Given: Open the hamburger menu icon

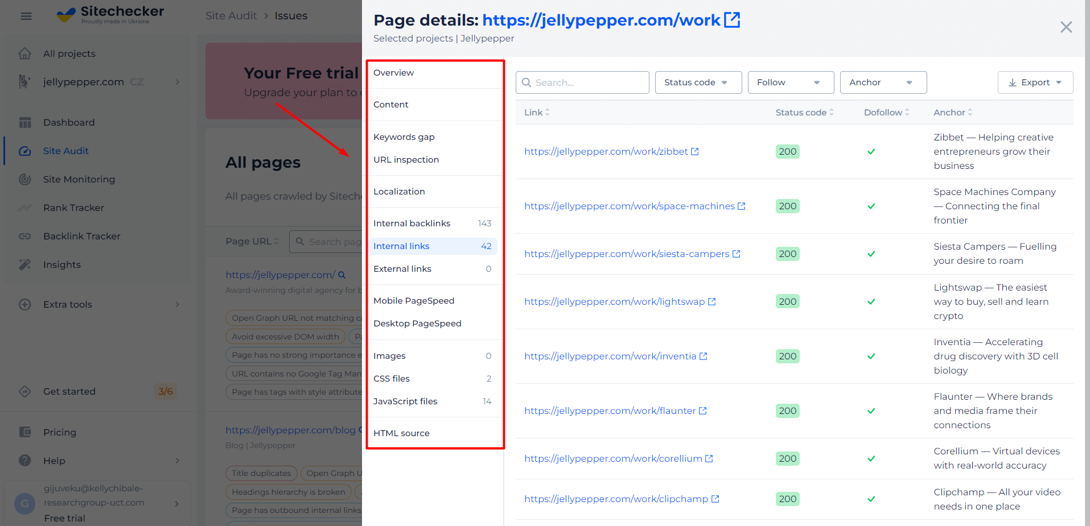Looking at the screenshot, I should [x=26, y=16].
